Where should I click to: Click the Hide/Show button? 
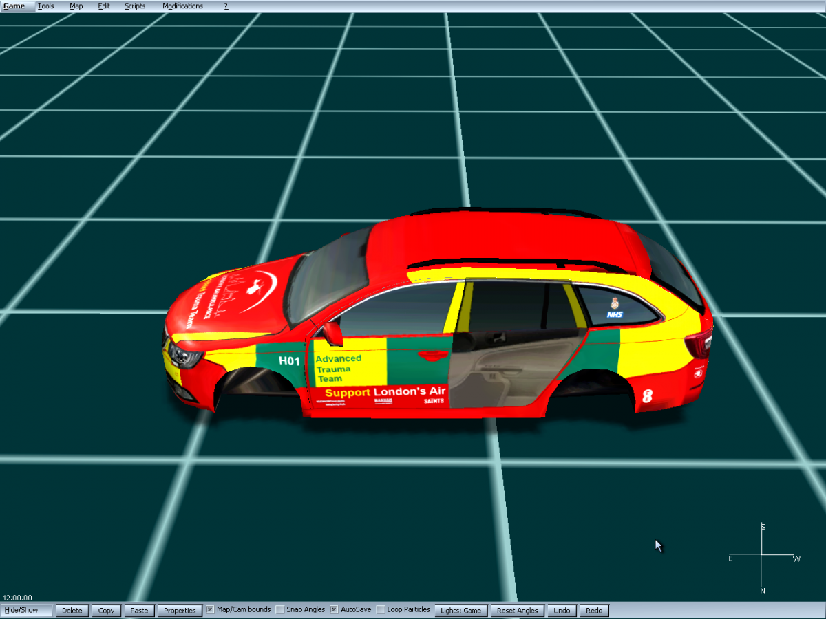point(27,610)
